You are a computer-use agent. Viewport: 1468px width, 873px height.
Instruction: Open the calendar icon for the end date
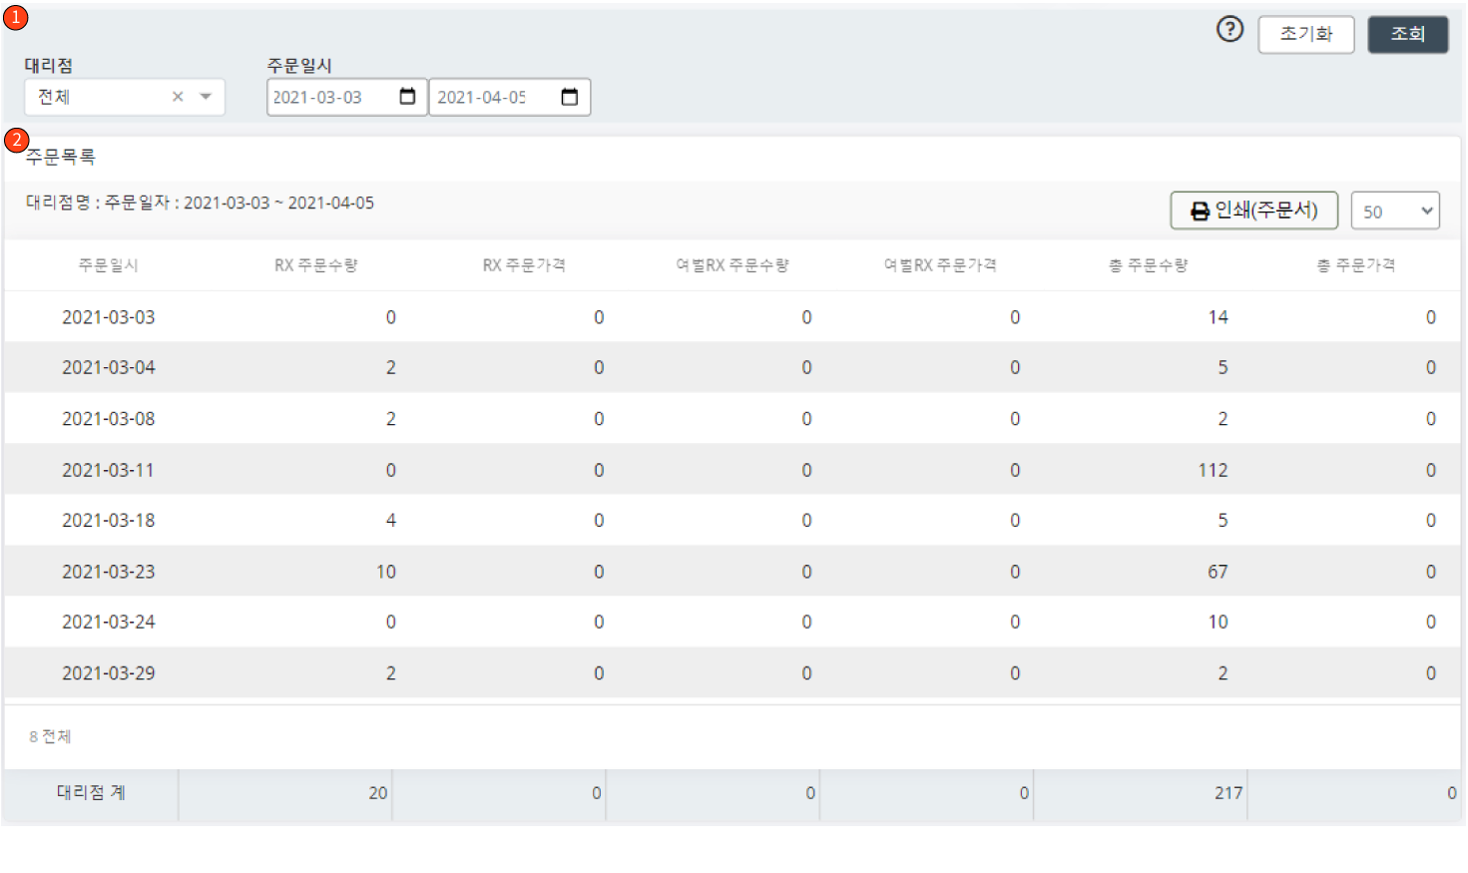point(570,96)
